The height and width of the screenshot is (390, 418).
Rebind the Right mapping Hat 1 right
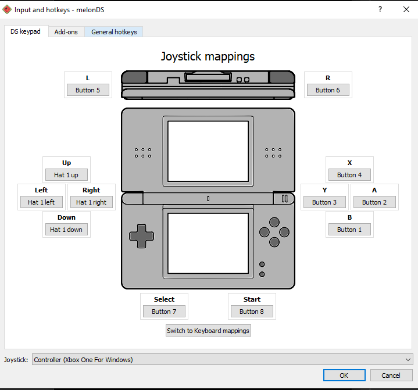(91, 202)
